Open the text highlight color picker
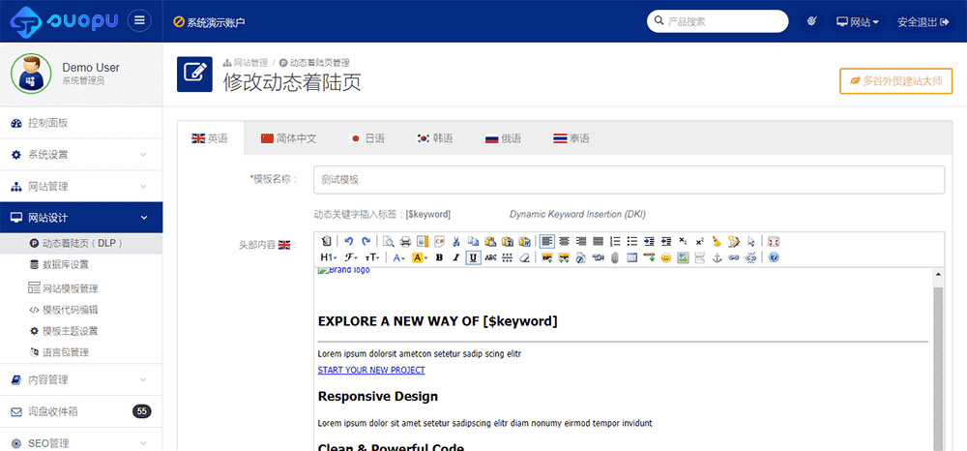The image size is (967, 451). [x=420, y=257]
